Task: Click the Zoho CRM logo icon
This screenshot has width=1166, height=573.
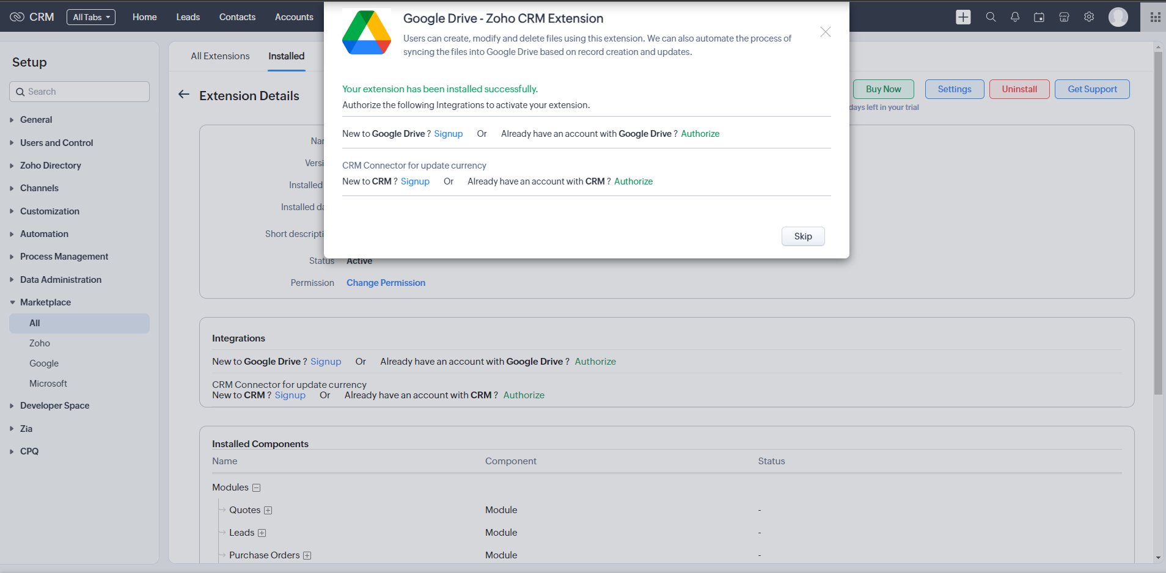Action: (17, 17)
